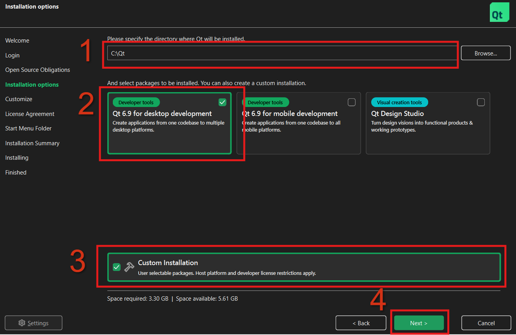Image resolution: width=516 pixels, height=335 pixels.
Task: Click the Space available: 5.61 GB text
Action: (207, 299)
